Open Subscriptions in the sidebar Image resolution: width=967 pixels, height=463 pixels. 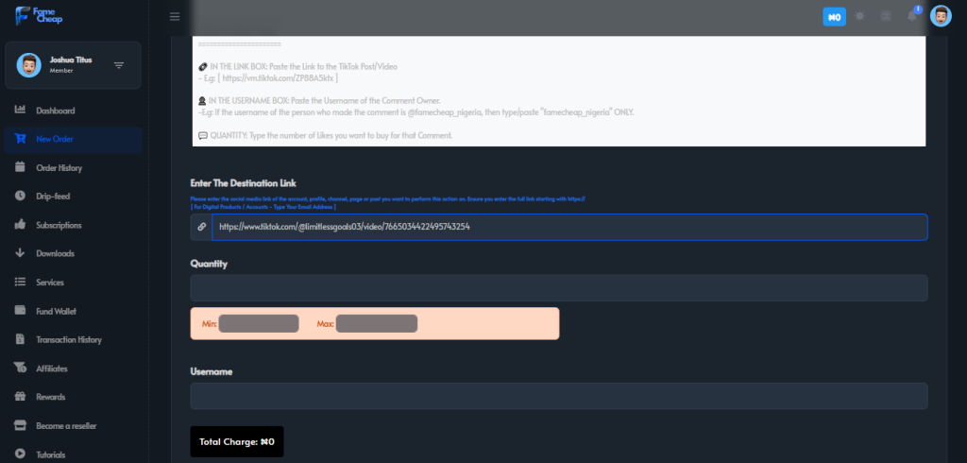click(x=59, y=225)
